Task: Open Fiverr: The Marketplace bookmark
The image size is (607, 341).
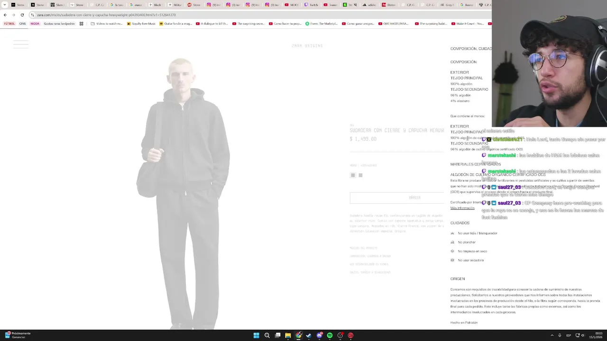Action: click(x=322, y=24)
